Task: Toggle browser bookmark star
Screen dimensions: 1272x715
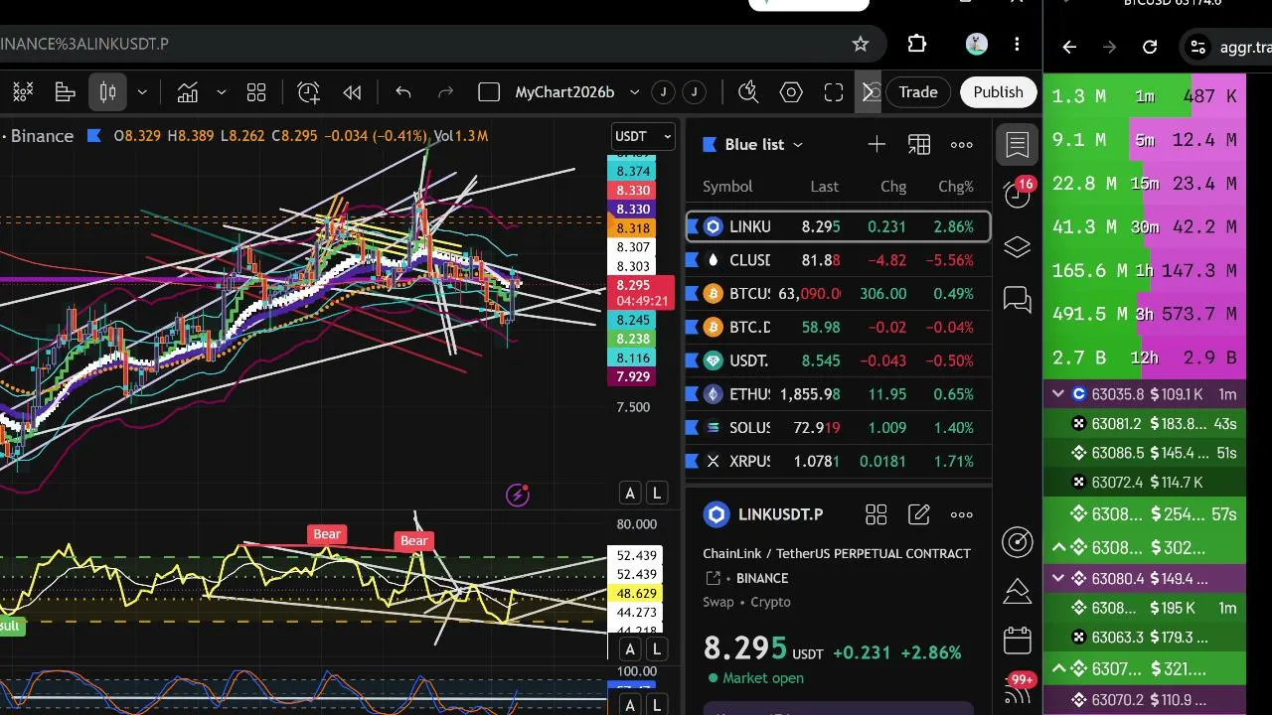Action: point(861,44)
